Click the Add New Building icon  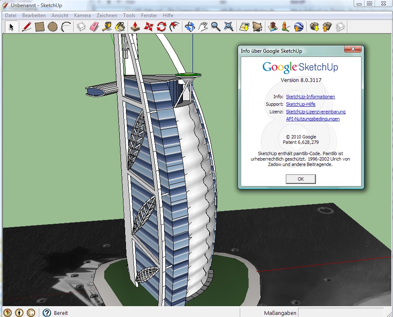pyautogui.click(x=273, y=27)
